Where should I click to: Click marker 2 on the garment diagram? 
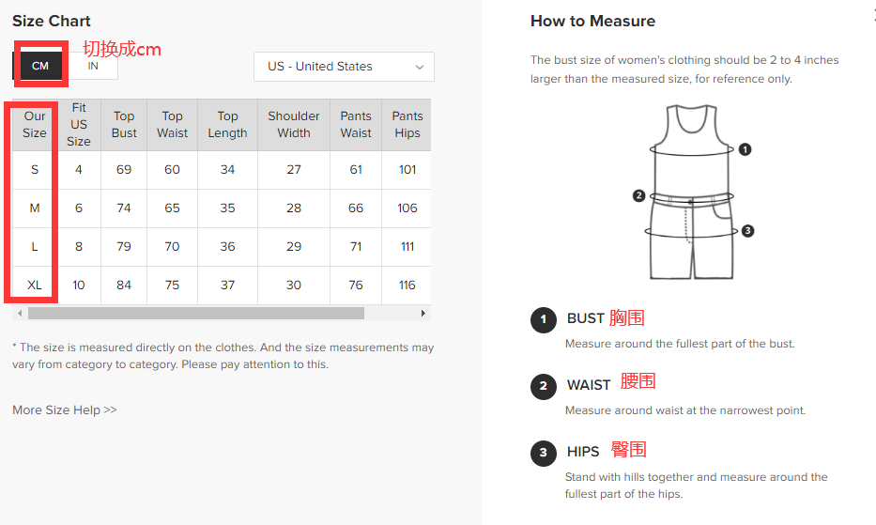(x=638, y=195)
